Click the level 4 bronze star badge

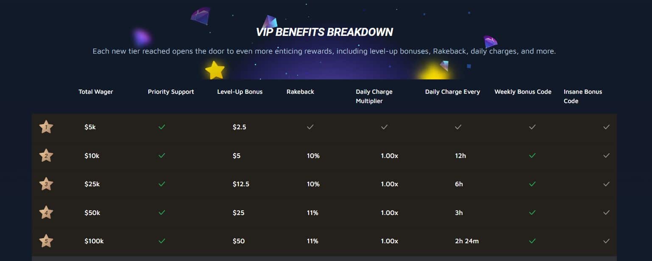click(46, 212)
